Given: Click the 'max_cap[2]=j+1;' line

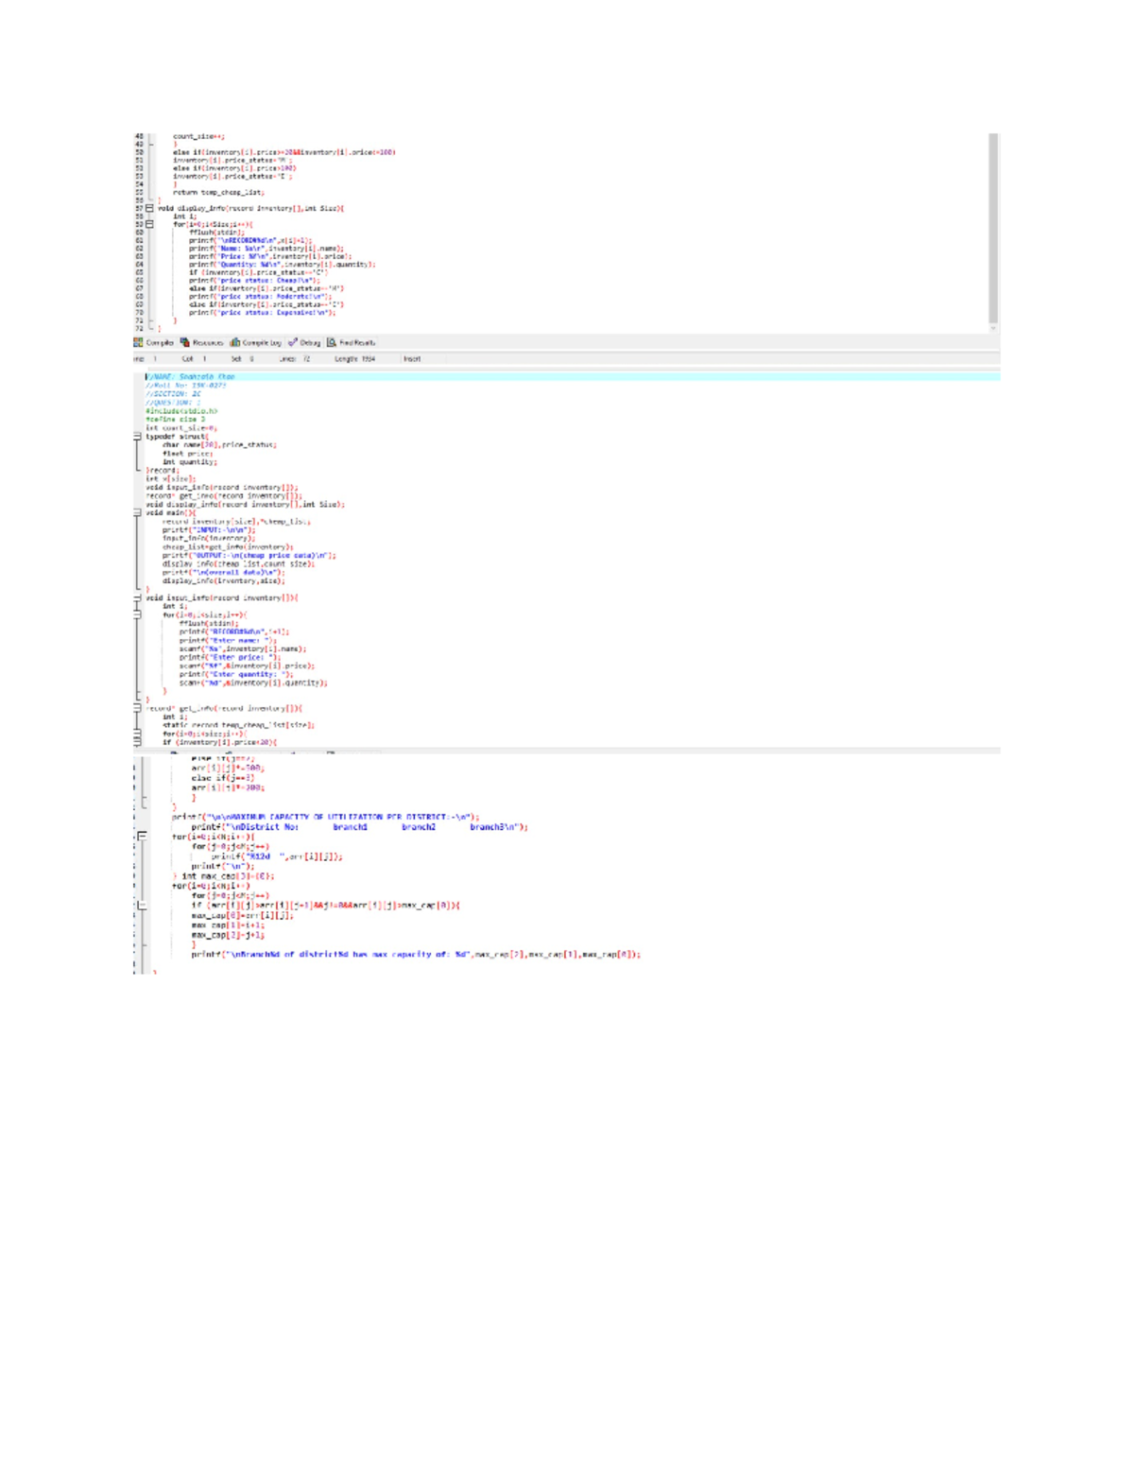Looking at the screenshot, I should pyautogui.click(x=228, y=936).
